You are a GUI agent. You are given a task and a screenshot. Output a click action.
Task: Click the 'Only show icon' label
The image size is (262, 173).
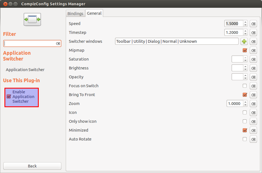(83, 121)
